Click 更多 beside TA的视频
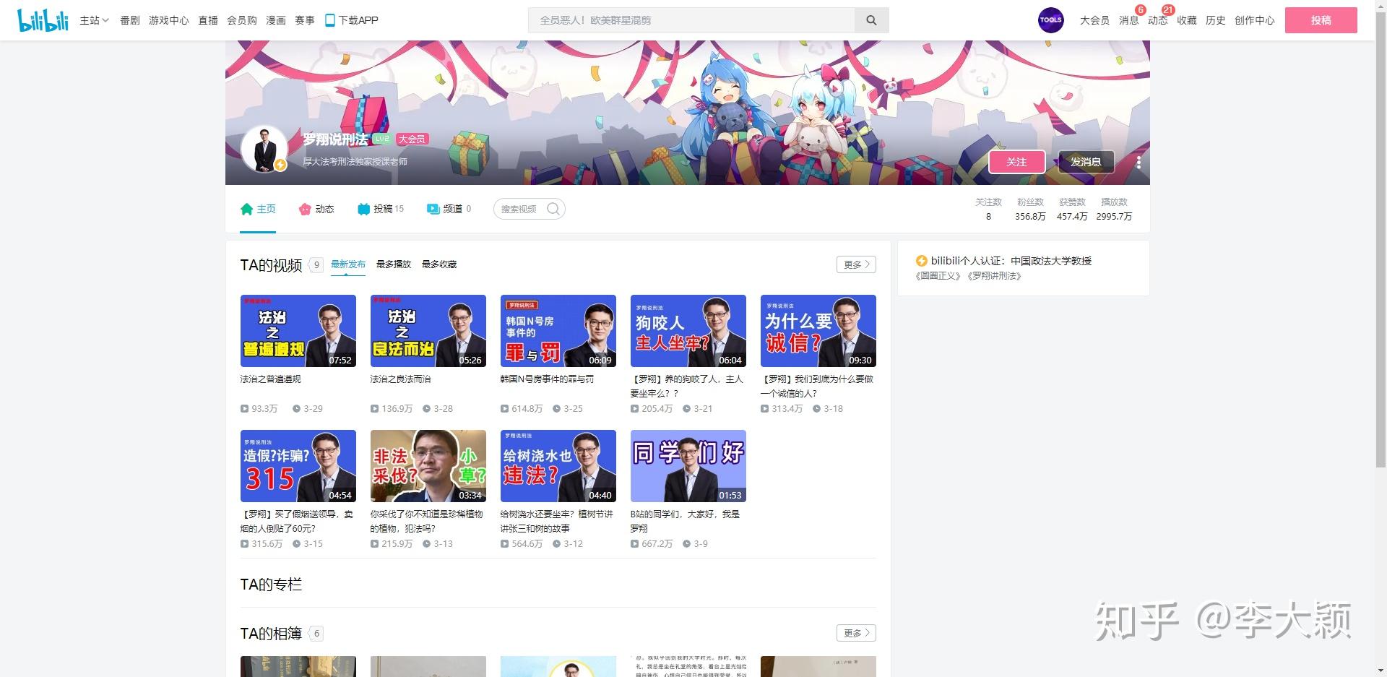Screen dimensions: 1387x677 point(856,264)
